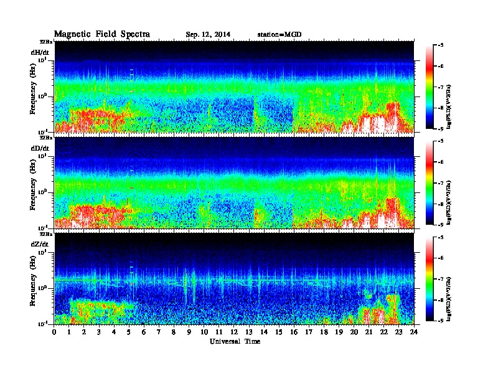
Task: Click the "-9" tick on the dZ/dt color bar
Action: [x=441, y=321]
